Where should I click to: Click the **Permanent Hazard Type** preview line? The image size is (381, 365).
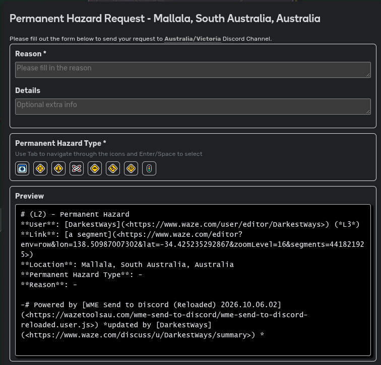(82, 275)
